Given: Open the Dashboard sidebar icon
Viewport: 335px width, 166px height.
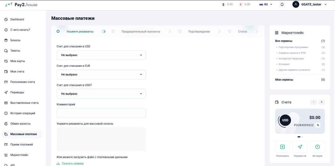Looking at the screenshot, I should click(6, 19).
